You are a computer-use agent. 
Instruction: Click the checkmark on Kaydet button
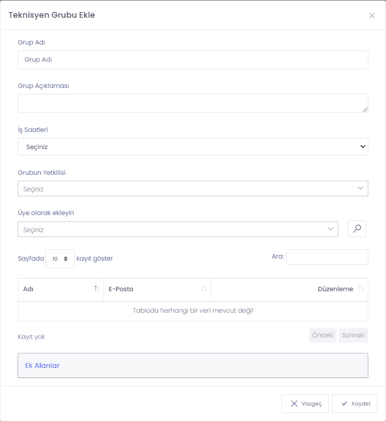[344, 403]
